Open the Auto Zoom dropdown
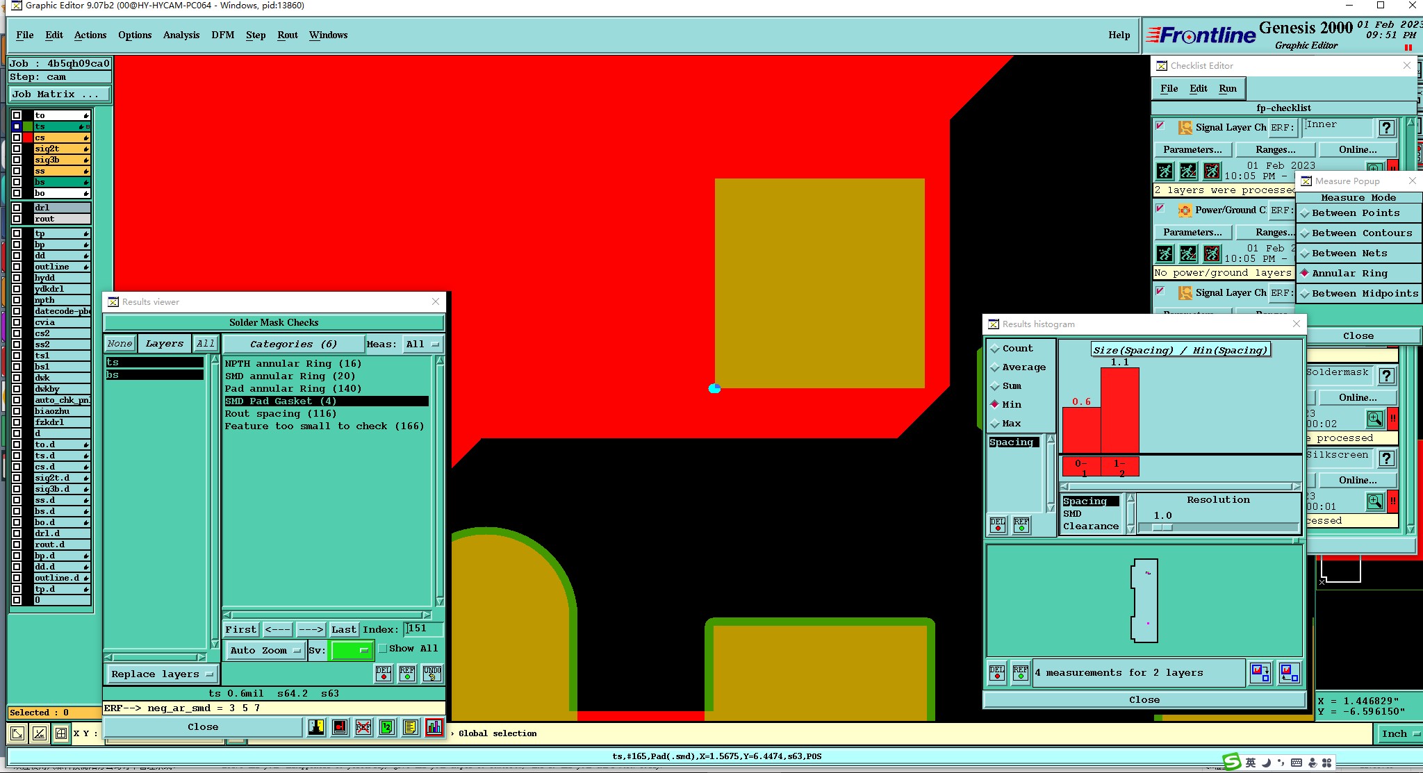The image size is (1423, 773). (x=266, y=651)
